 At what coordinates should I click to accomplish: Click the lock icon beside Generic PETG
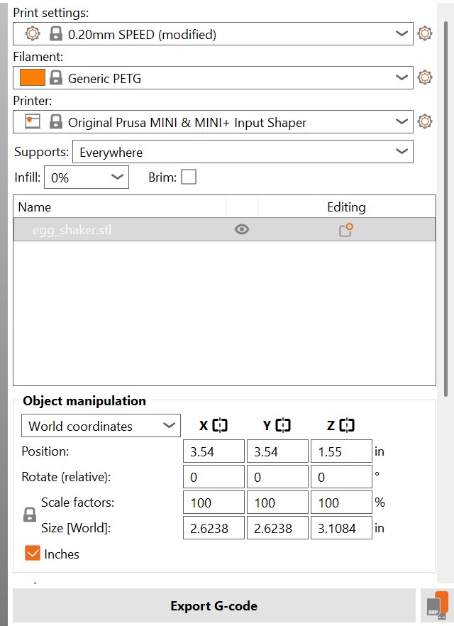(x=56, y=78)
